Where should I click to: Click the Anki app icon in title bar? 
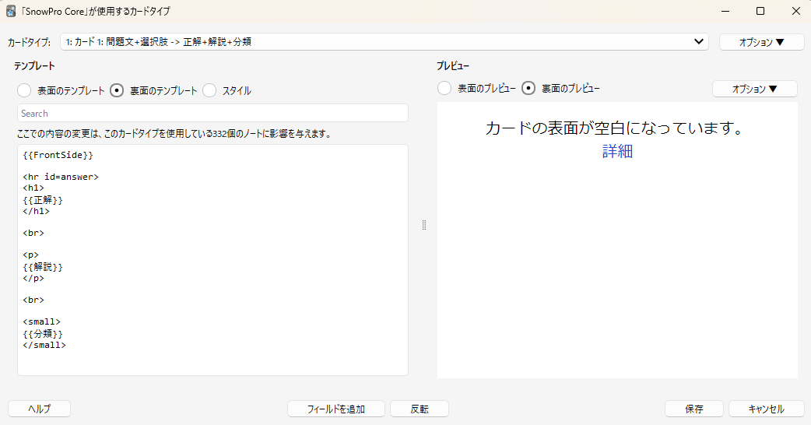pyautogui.click(x=11, y=11)
